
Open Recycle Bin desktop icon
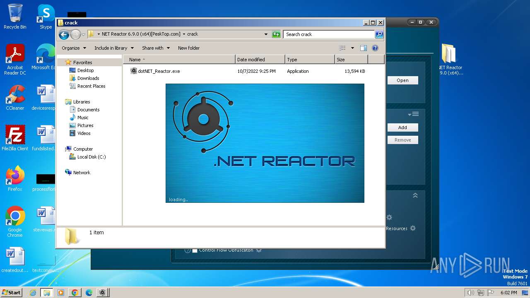(x=15, y=17)
